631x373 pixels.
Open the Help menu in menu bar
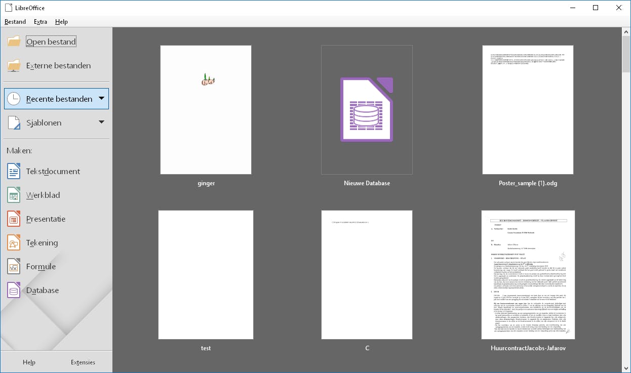coord(61,22)
